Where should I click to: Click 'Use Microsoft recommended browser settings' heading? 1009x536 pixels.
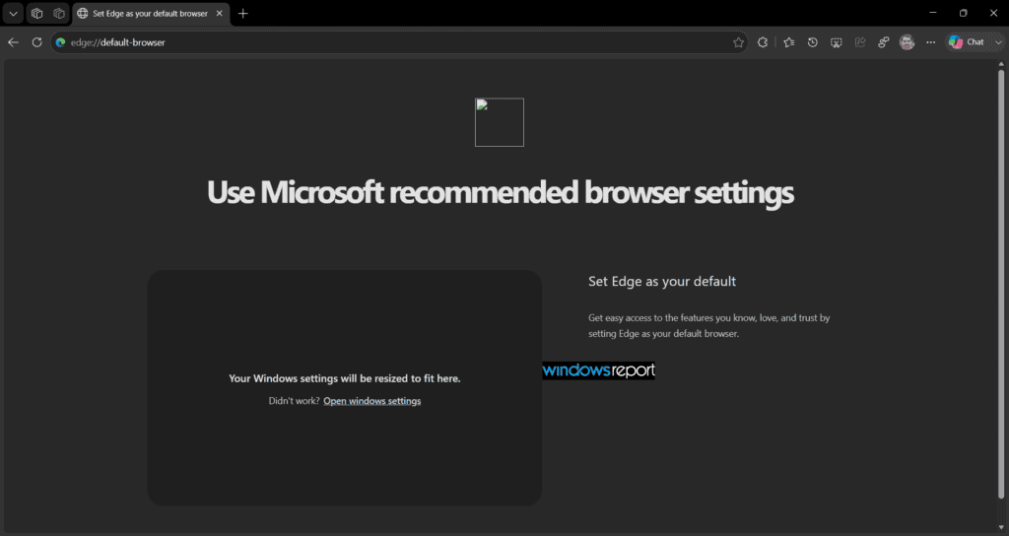(500, 192)
